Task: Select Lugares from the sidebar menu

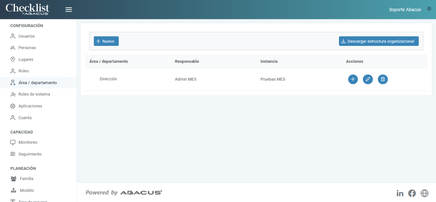Action: (x=26, y=60)
